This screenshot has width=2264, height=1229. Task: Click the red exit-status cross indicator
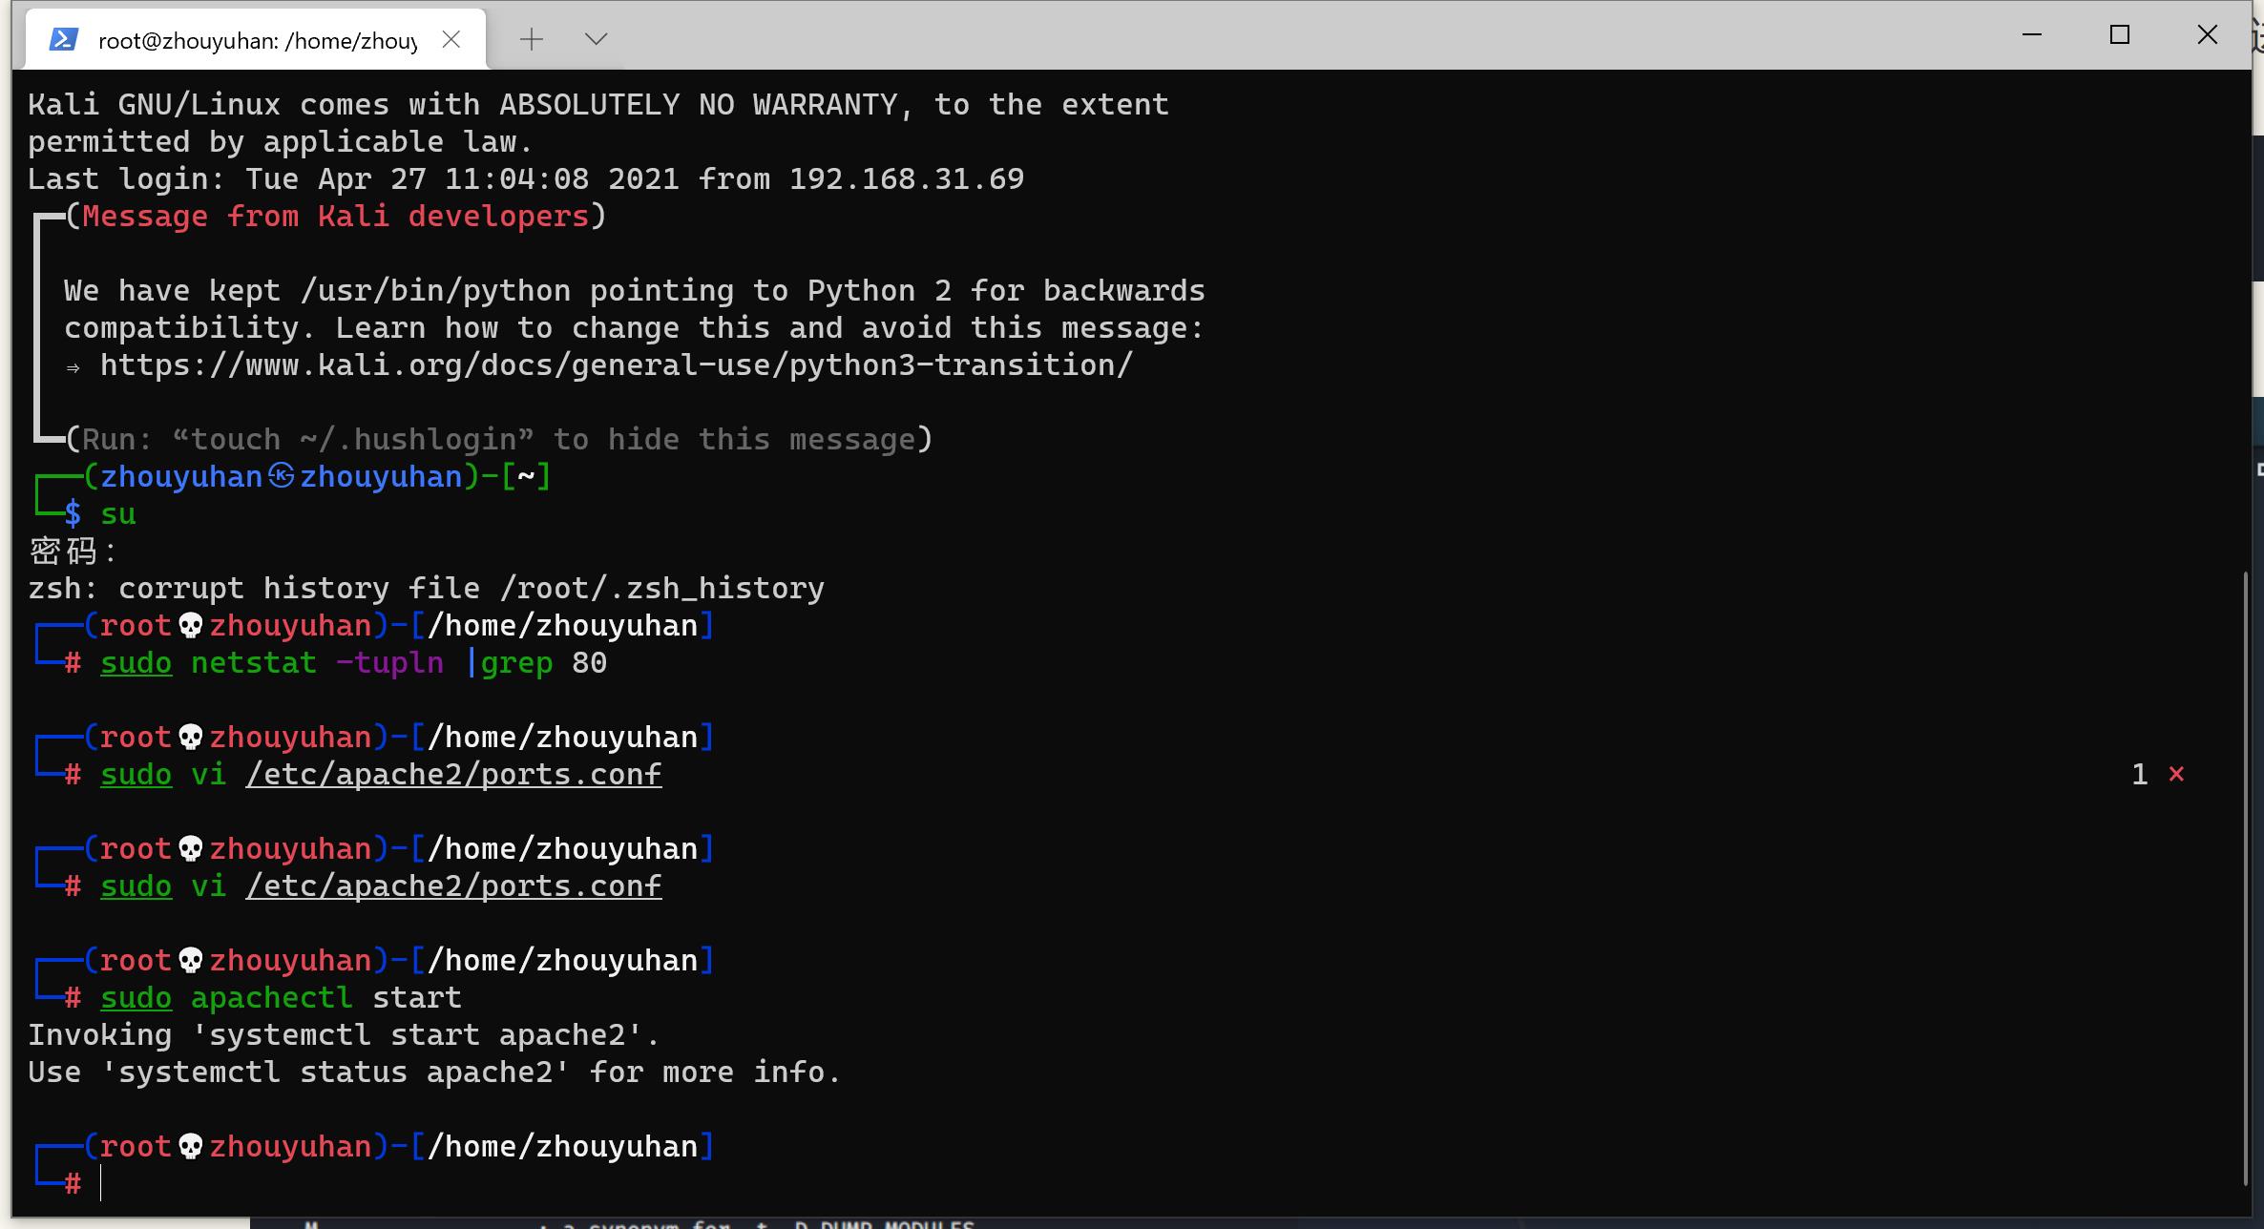click(x=2176, y=774)
